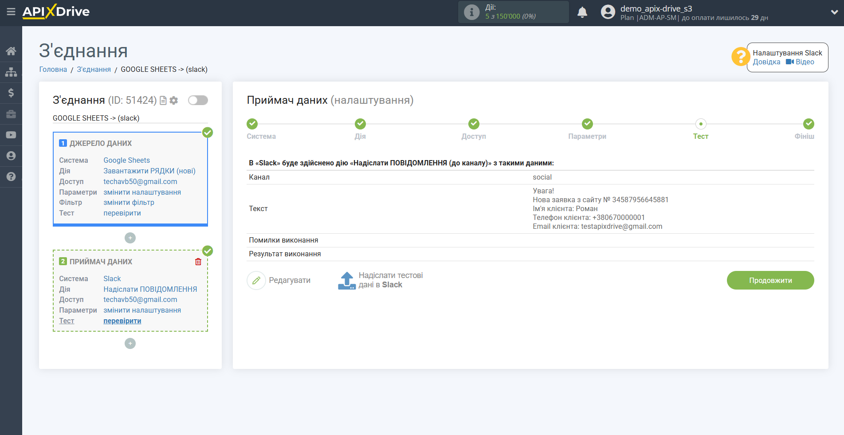Click Надіслати тестові дані в Slack

390,280
